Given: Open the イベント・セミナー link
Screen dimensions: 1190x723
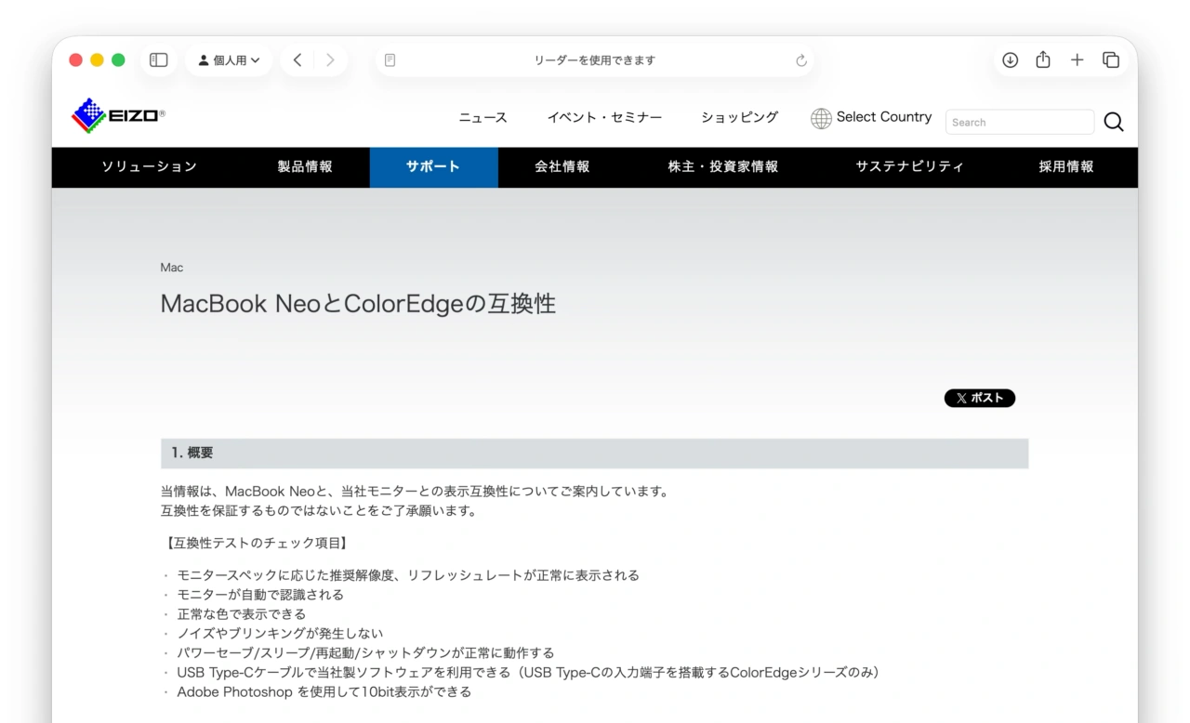Looking at the screenshot, I should [x=604, y=117].
